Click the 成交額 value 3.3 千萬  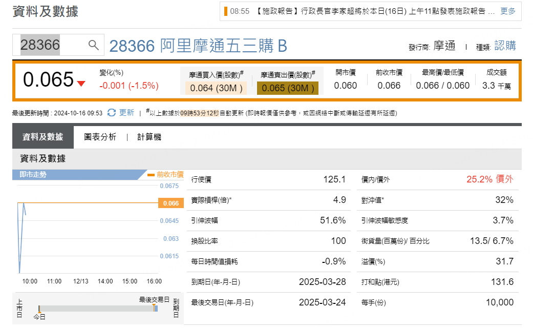pos(496,86)
